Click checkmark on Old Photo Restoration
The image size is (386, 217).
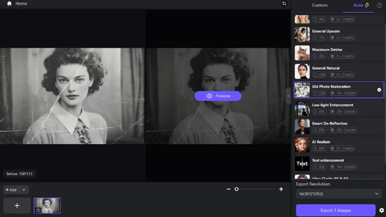click(379, 90)
